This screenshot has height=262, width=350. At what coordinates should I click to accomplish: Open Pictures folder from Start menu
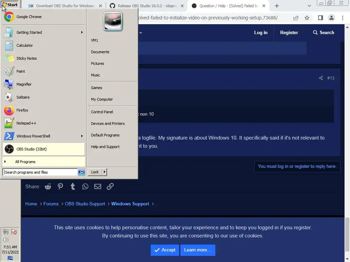(x=97, y=63)
